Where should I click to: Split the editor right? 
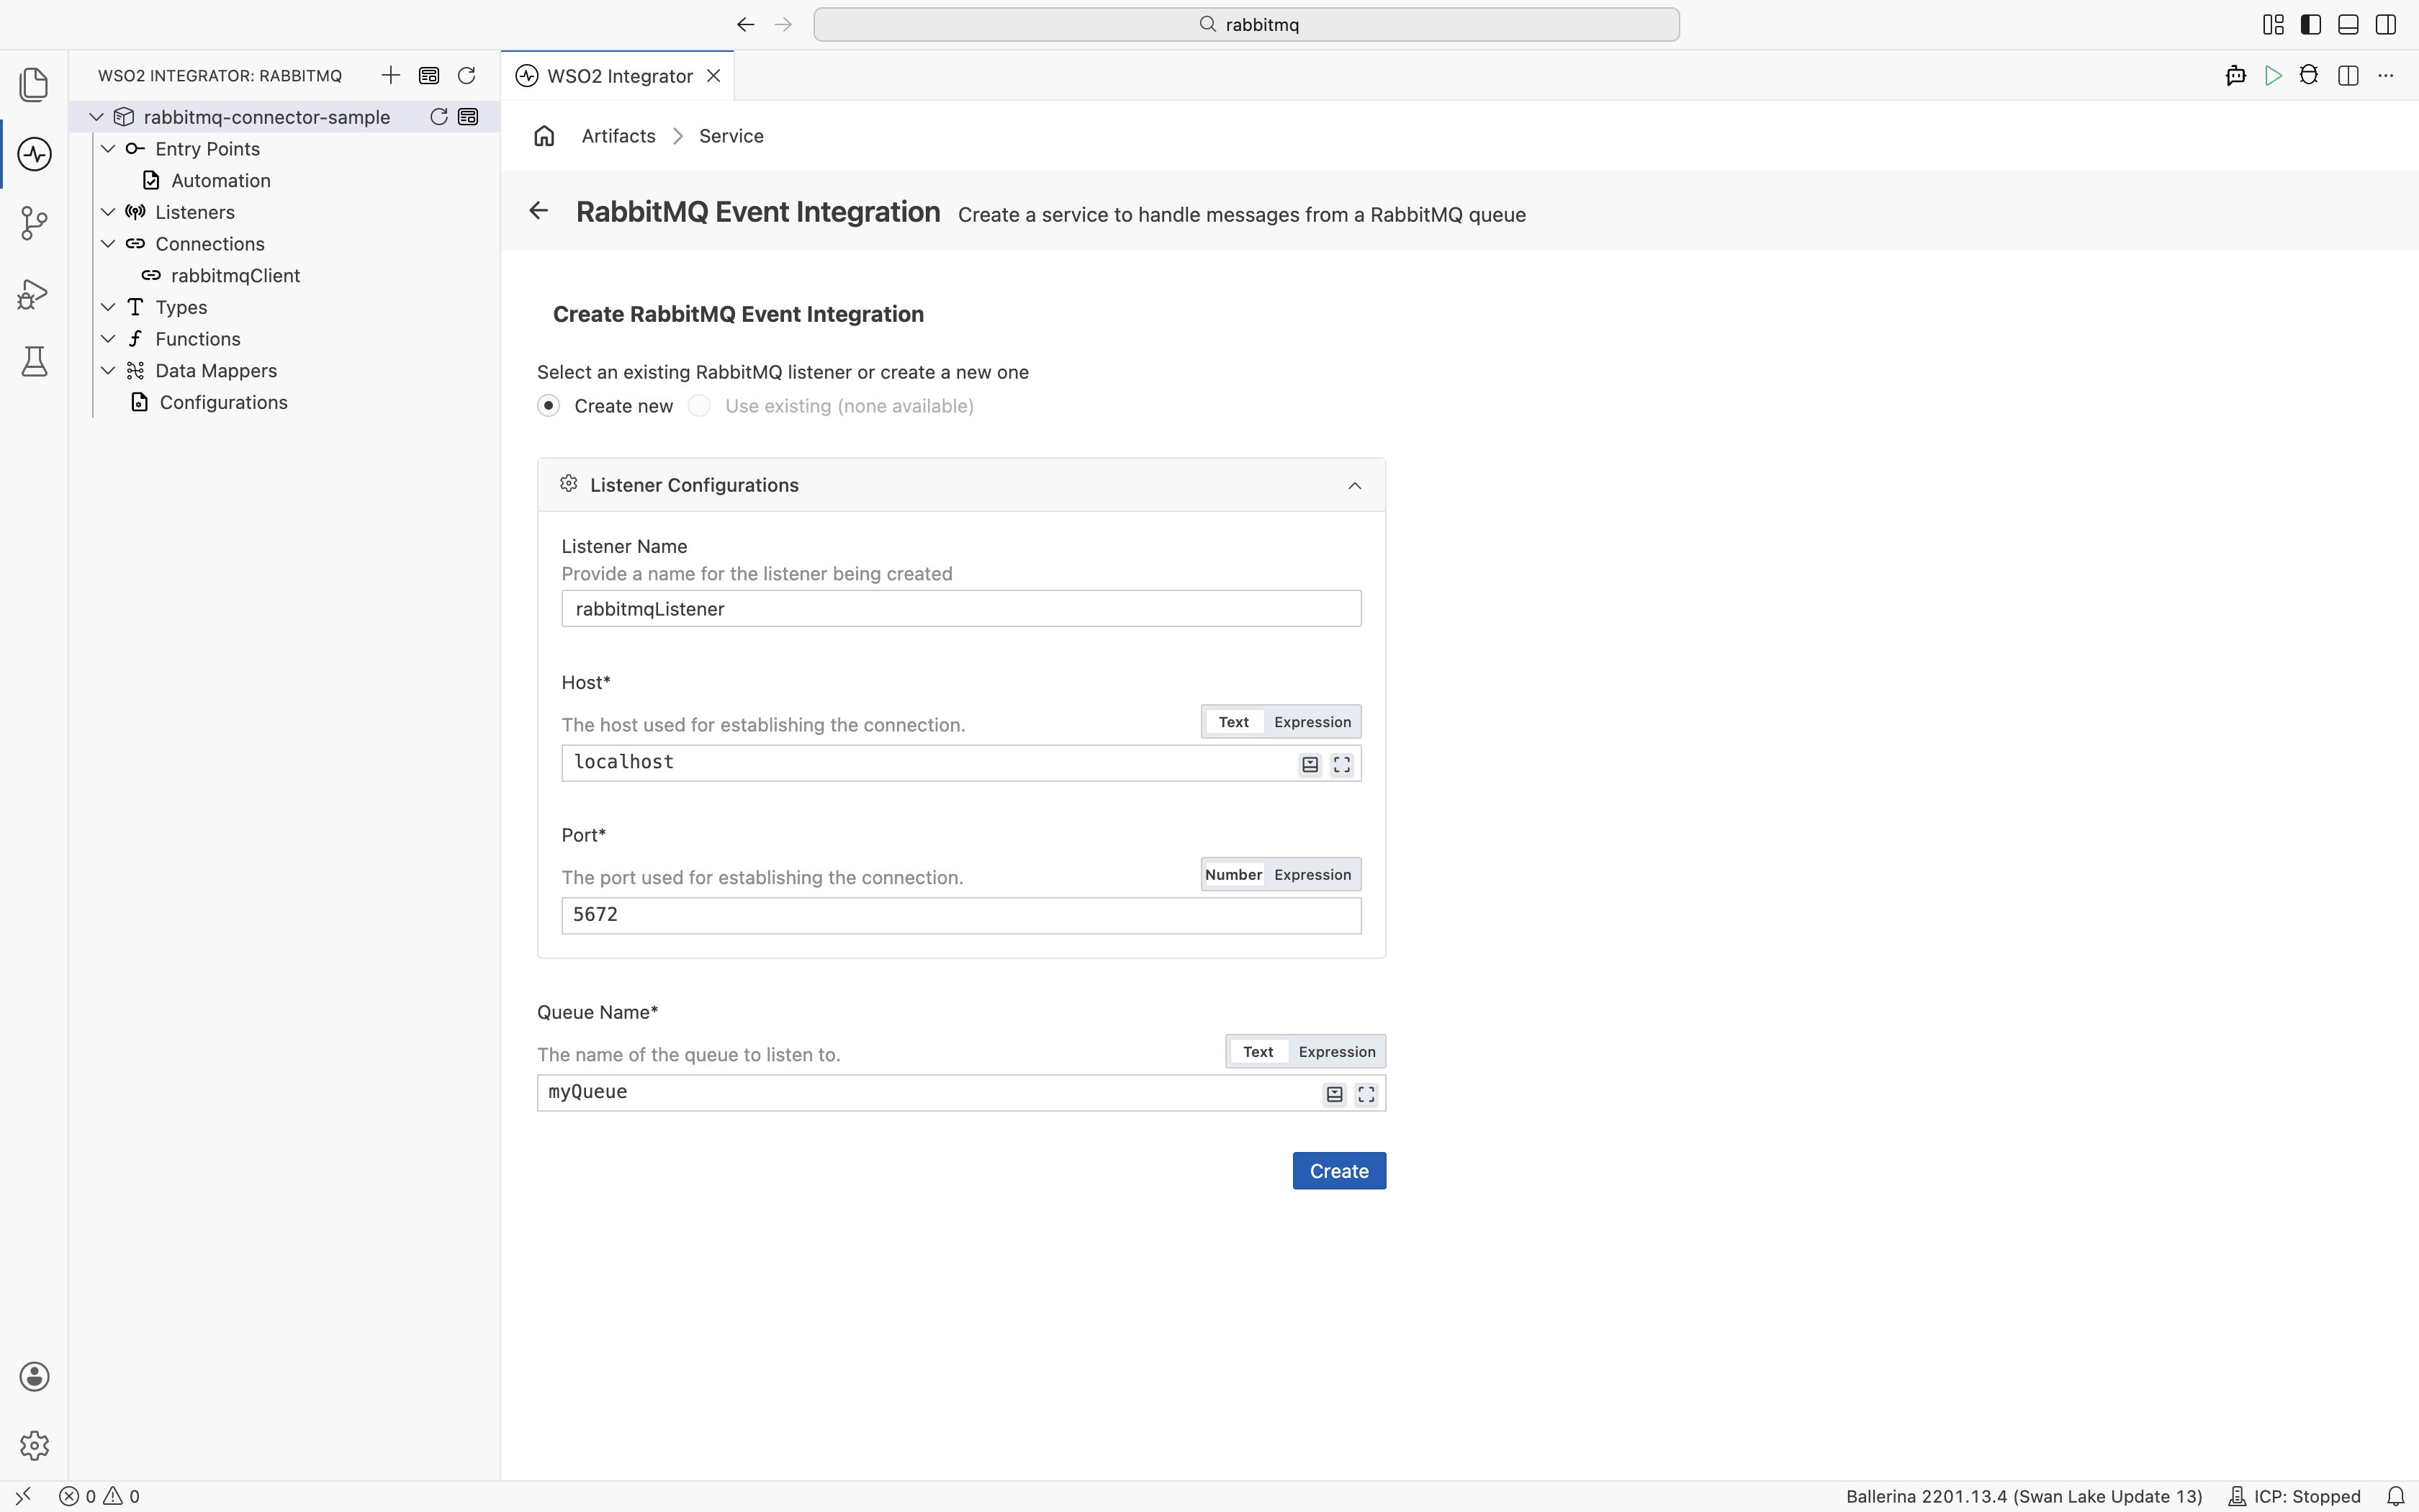(x=2348, y=76)
